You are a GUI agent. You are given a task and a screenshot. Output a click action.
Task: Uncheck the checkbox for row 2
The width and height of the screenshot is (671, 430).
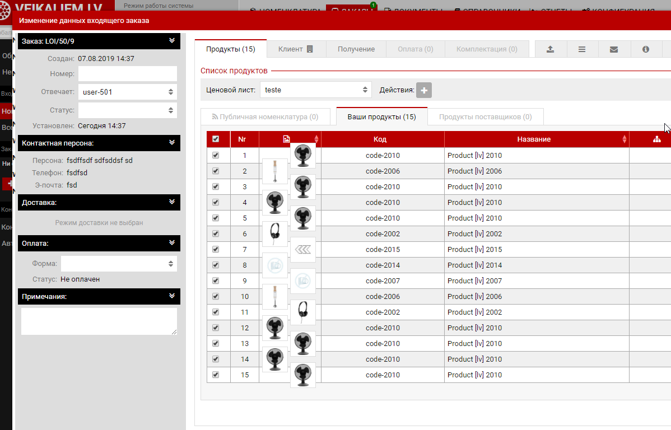point(216,171)
